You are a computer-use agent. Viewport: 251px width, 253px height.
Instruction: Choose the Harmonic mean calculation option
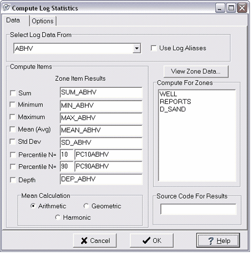tap(58, 217)
